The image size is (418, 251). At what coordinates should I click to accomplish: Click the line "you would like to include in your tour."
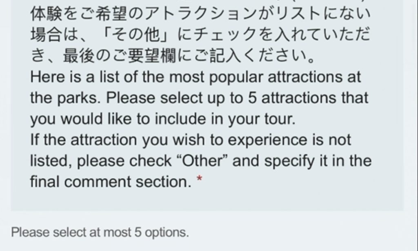coord(162,119)
